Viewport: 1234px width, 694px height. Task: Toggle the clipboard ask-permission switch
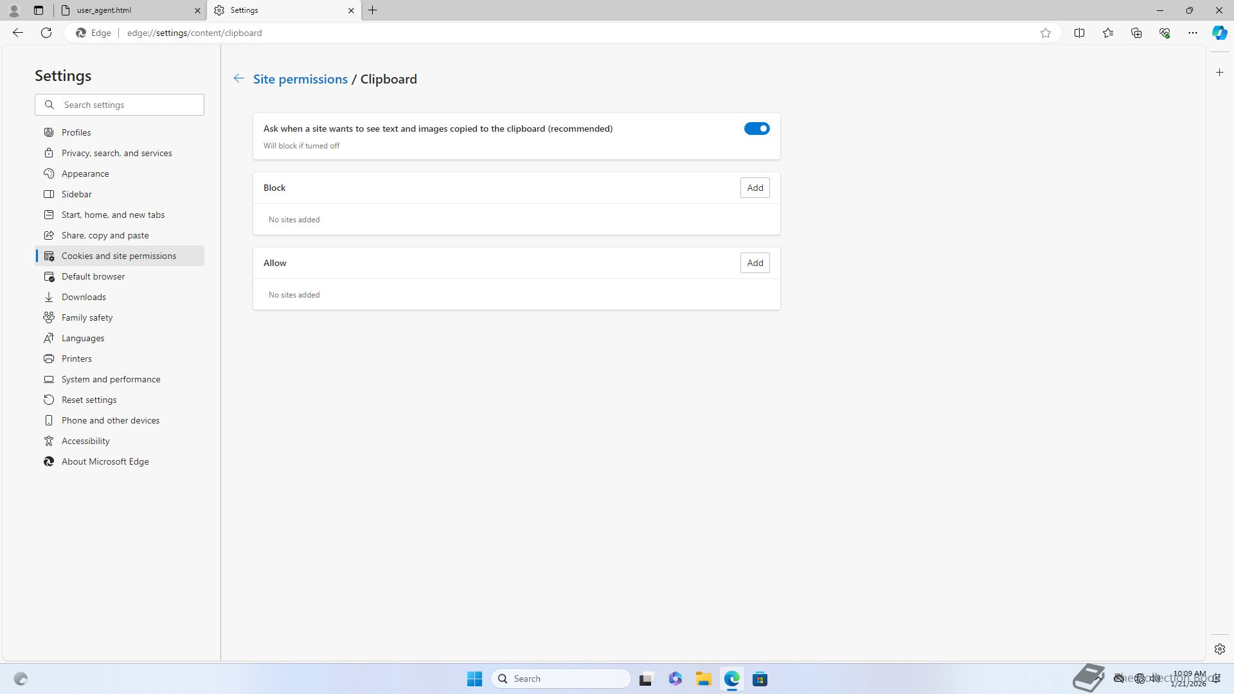click(x=756, y=129)
